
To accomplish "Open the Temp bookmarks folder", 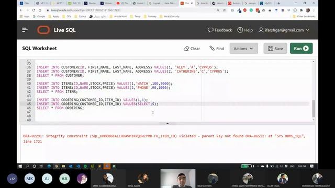I will [135, 16].
